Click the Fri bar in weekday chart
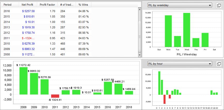Viewport: 224px width, 110px height. [205, 40]
